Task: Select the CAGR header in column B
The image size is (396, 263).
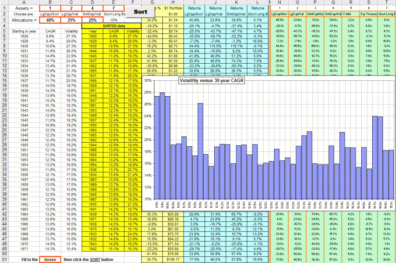Action: (50, 31)
